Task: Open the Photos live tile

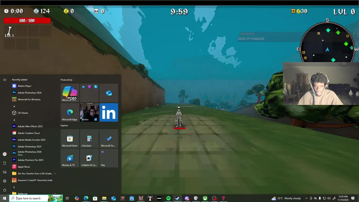Action: tap(89, 113)
